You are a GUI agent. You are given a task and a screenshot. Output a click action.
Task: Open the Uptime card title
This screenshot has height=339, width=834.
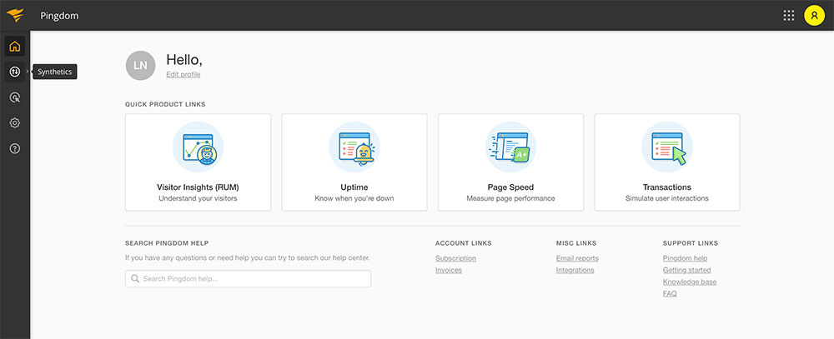354,187
